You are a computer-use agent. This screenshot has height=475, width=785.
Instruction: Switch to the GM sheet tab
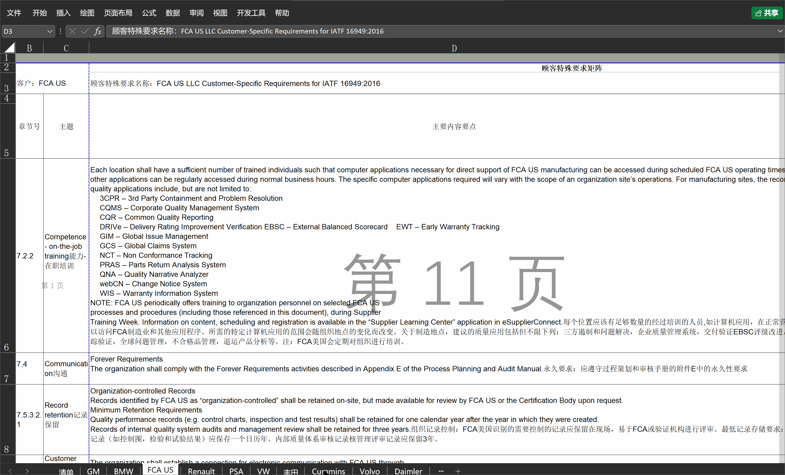(x=93, y=471)
